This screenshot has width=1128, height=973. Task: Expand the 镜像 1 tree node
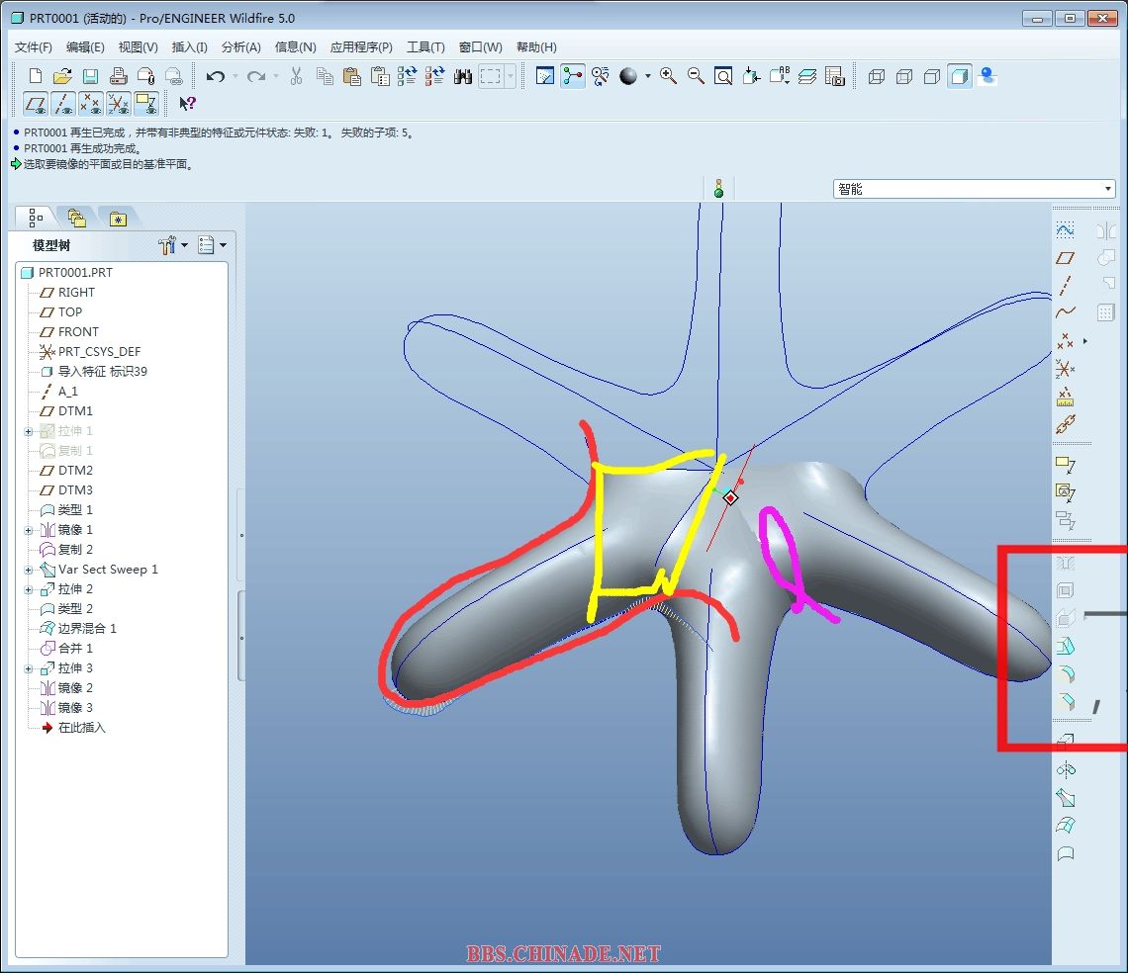point(29,530)
